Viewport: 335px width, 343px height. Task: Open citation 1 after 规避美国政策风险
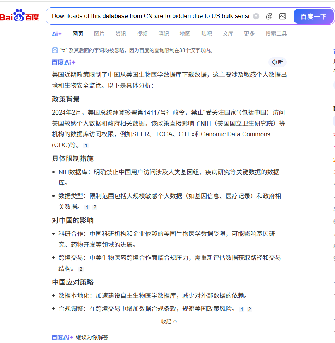pos(242,309)
